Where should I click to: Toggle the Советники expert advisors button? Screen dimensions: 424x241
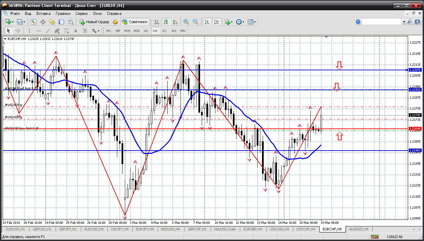(134, 22)
